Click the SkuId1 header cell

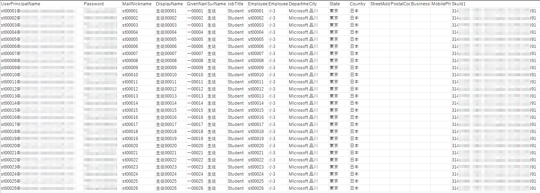495,4
